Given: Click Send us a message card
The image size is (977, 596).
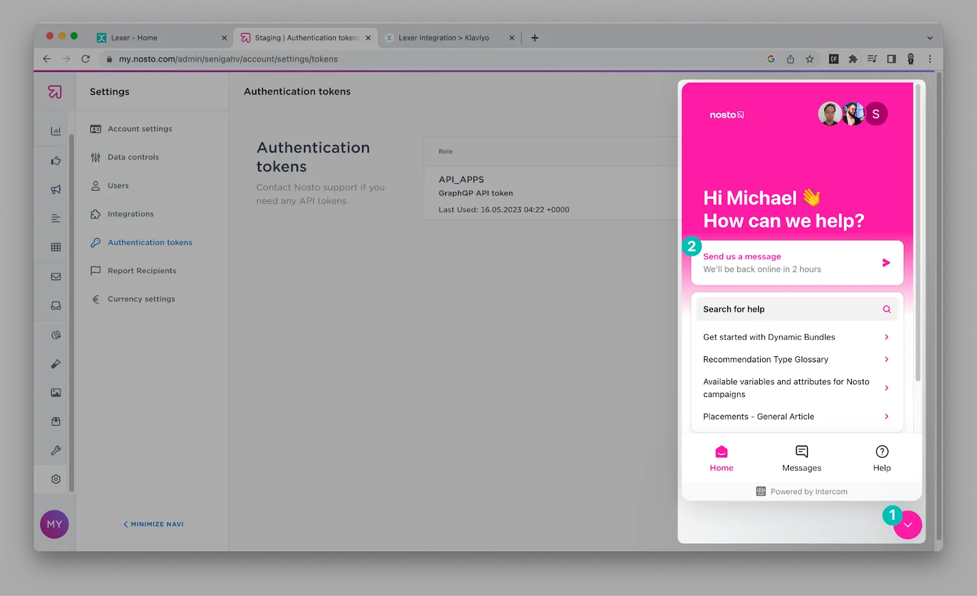Looking at the screenshot, I should click(x=797, y=263).
